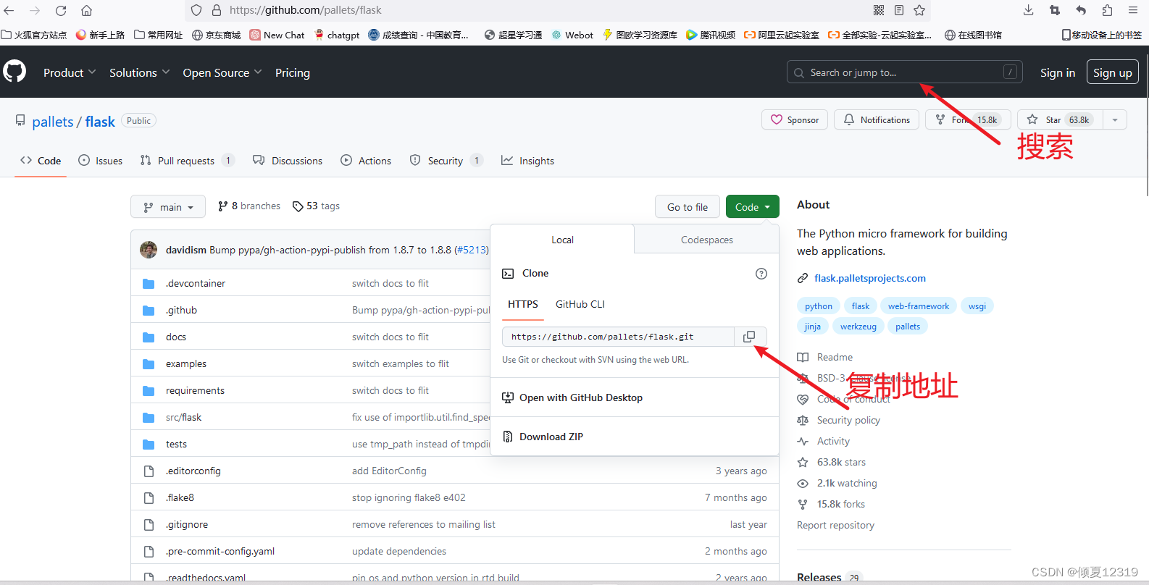Open the Star lists dropdown arrow
The height and width of the screenshot is (585, 1149).
click(1115, 119)
